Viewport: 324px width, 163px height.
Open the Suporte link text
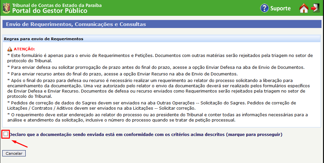coord(280,9)
